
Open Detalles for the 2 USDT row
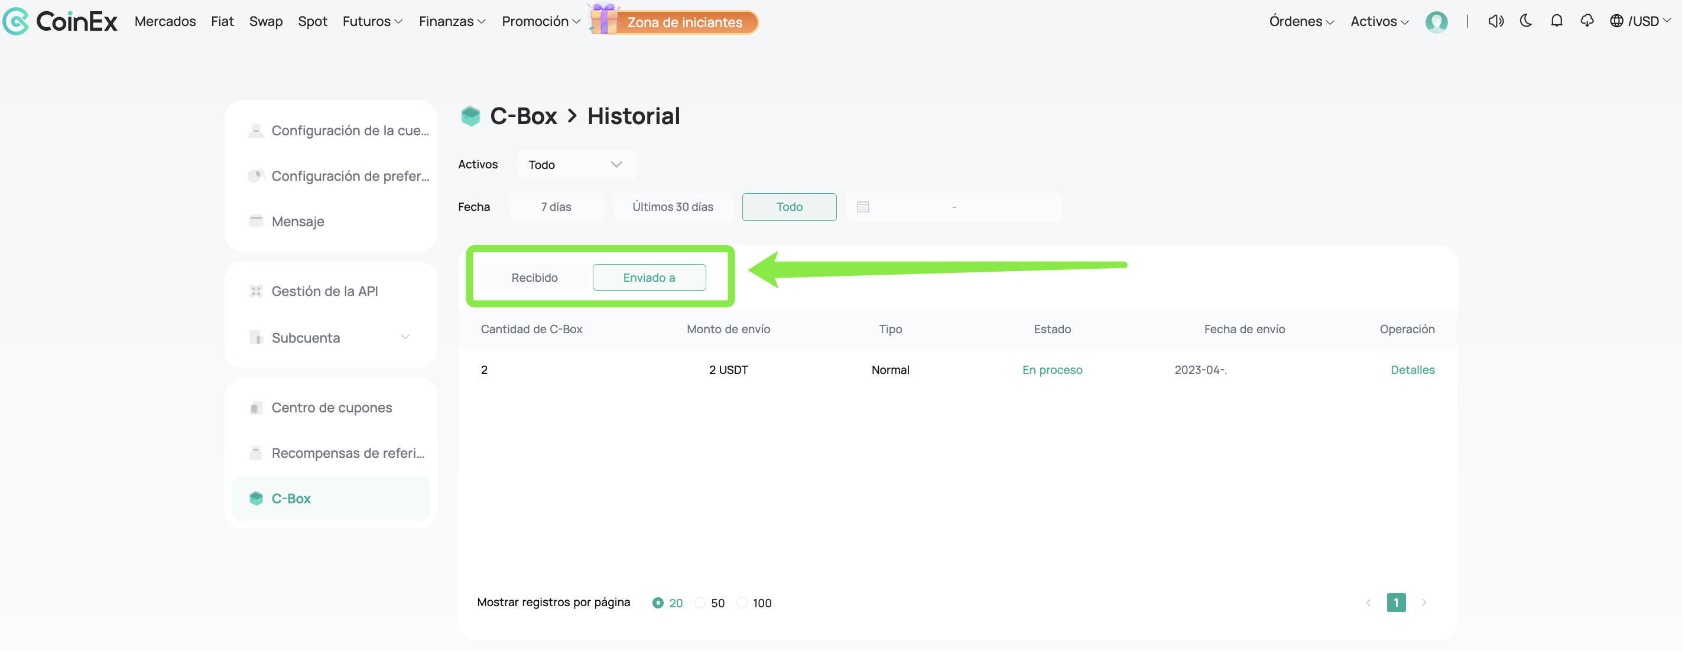click(x=1413, y=370)
